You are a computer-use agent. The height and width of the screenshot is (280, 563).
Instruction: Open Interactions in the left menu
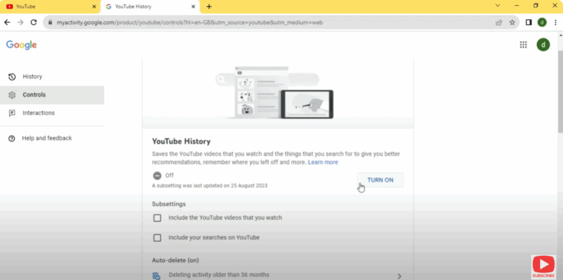[52, 113]
